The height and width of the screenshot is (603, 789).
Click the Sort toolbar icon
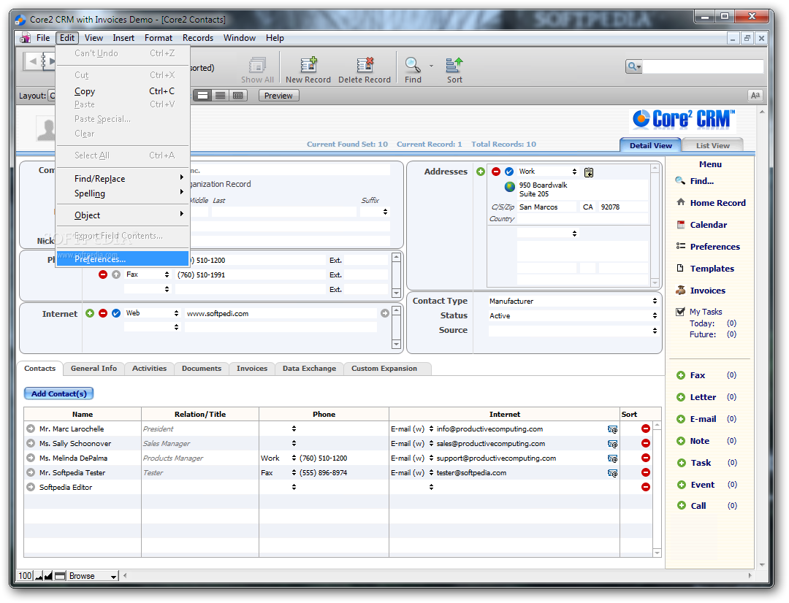click(454, 64)
